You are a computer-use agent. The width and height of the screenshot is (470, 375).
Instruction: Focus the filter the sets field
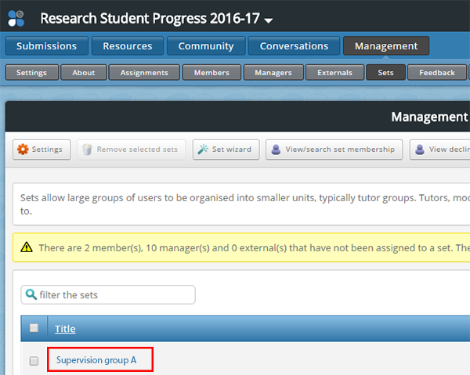click(108, 294)
